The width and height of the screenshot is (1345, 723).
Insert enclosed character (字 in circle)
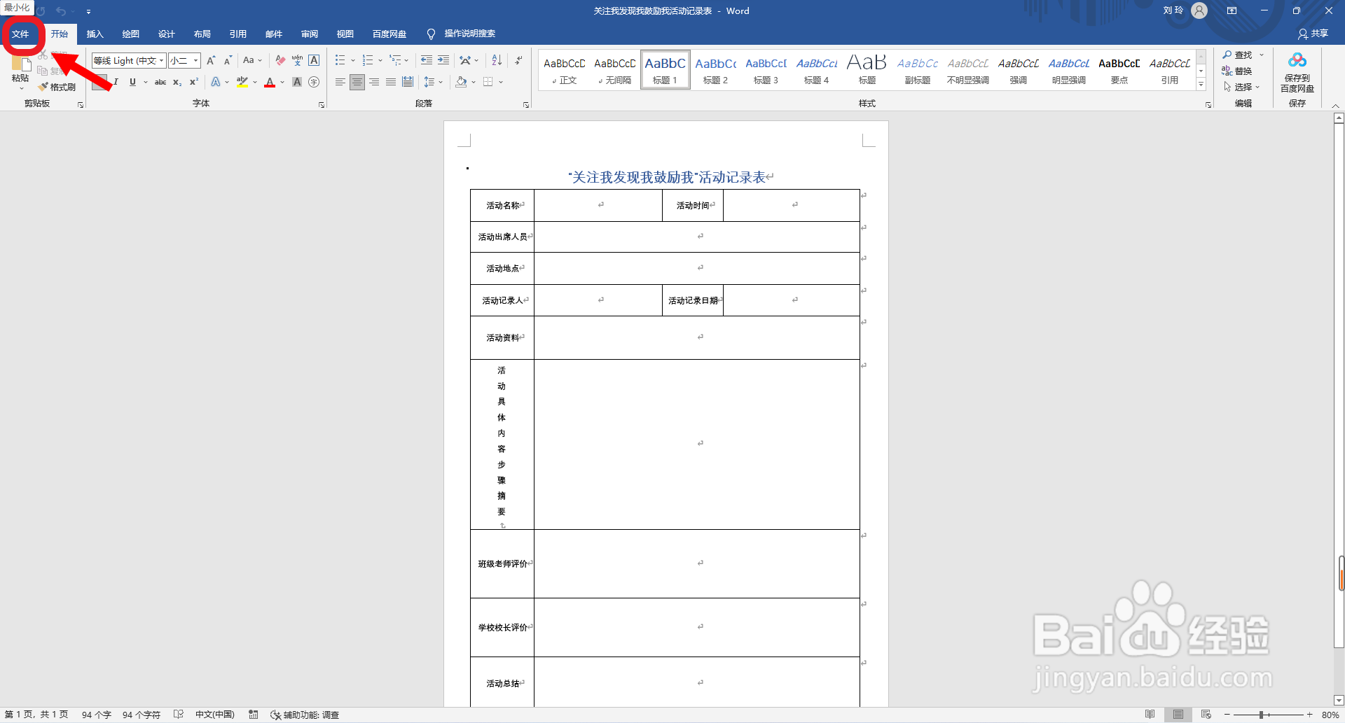pyautogui.click(x=314, y=82)
